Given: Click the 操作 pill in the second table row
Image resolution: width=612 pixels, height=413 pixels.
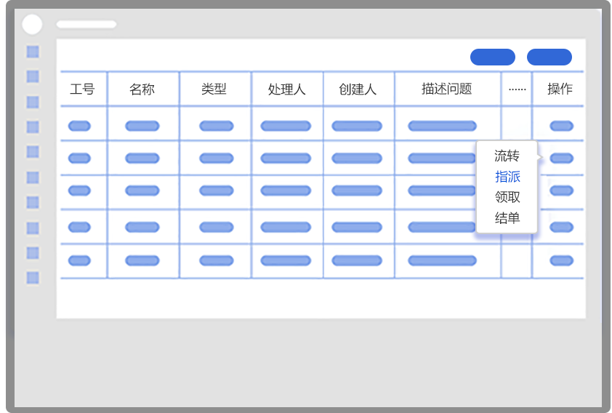Looking at the screenshot, I should click(x=561, y=158).
